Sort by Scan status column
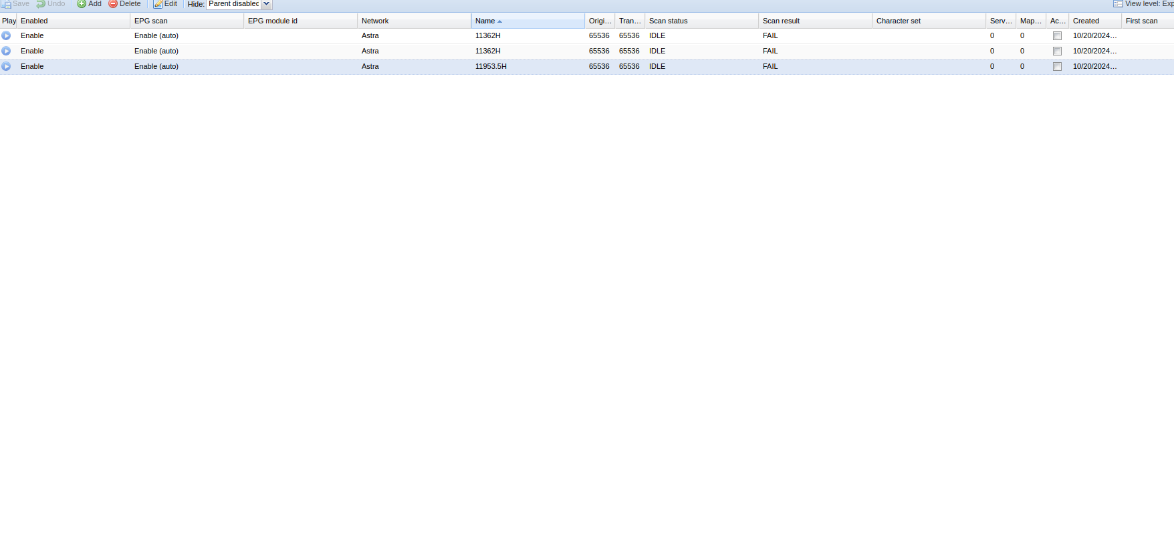 702,21
